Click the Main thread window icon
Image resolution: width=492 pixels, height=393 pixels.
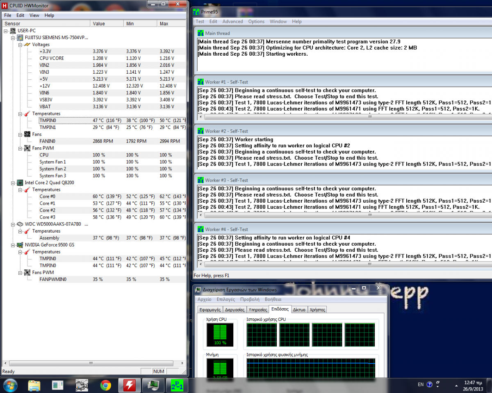click(200, 33)
